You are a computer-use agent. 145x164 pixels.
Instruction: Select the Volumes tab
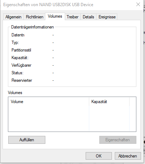55,16
